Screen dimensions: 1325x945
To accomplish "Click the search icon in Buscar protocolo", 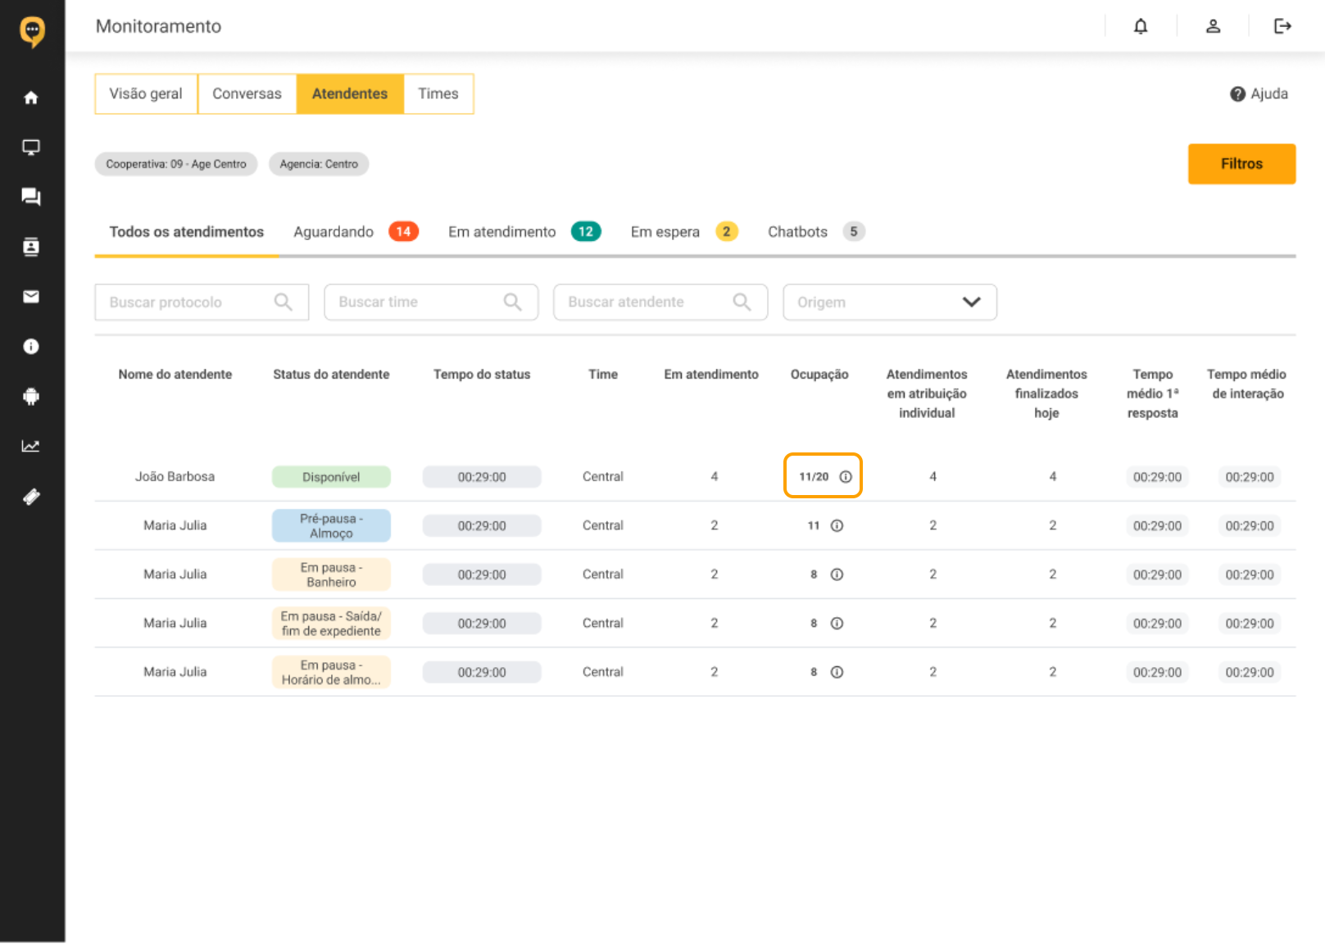I will pos(284,302).
